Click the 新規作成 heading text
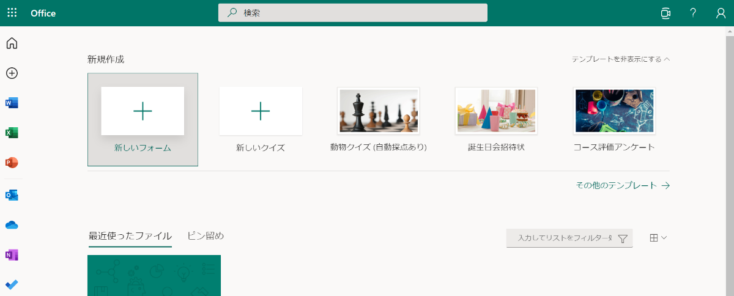734x296 pixels. tap(106, 59)
